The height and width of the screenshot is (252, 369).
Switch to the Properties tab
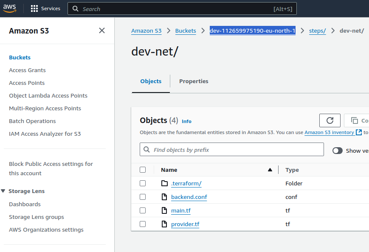pos(194,81)
